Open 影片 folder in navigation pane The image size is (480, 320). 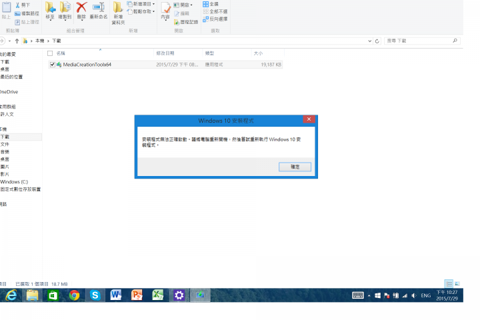pos(5,174)
